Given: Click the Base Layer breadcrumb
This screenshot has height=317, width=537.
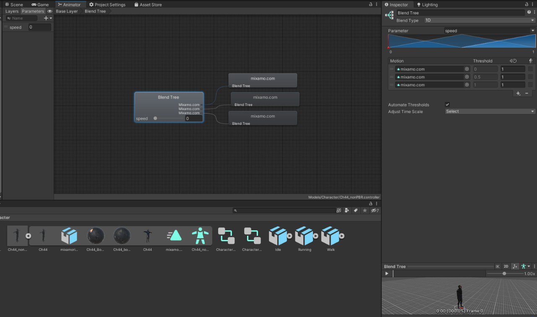Looking at the screenshot, I should point(67,11).
